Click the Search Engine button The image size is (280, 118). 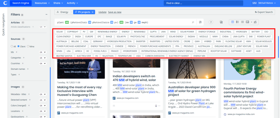(21, 3)
